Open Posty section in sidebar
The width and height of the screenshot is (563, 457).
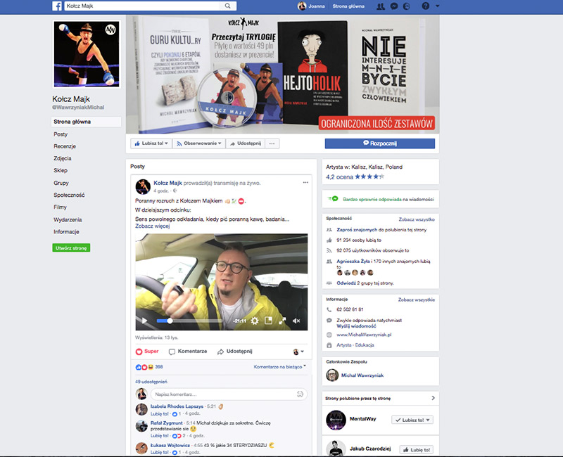61,134
